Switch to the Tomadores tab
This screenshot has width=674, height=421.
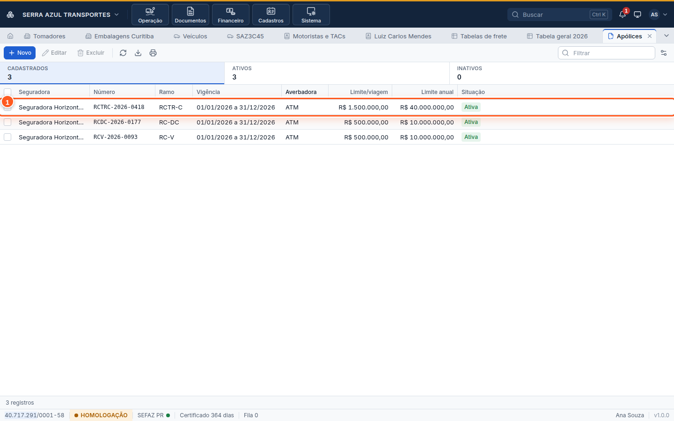click(x=45, y=36)
